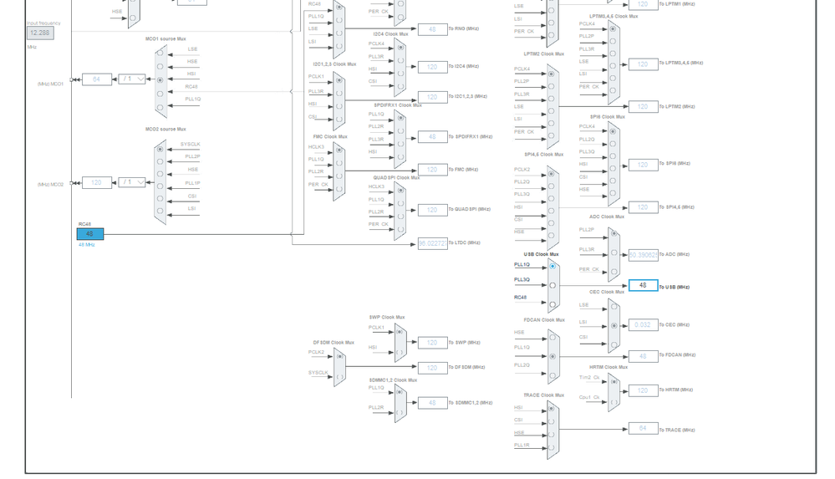Viewport: 835px width, 479px height.
Task: Select PLL3R in I2C4 Clock Mux
Action: pyautogui.click(x=400, y=60)
